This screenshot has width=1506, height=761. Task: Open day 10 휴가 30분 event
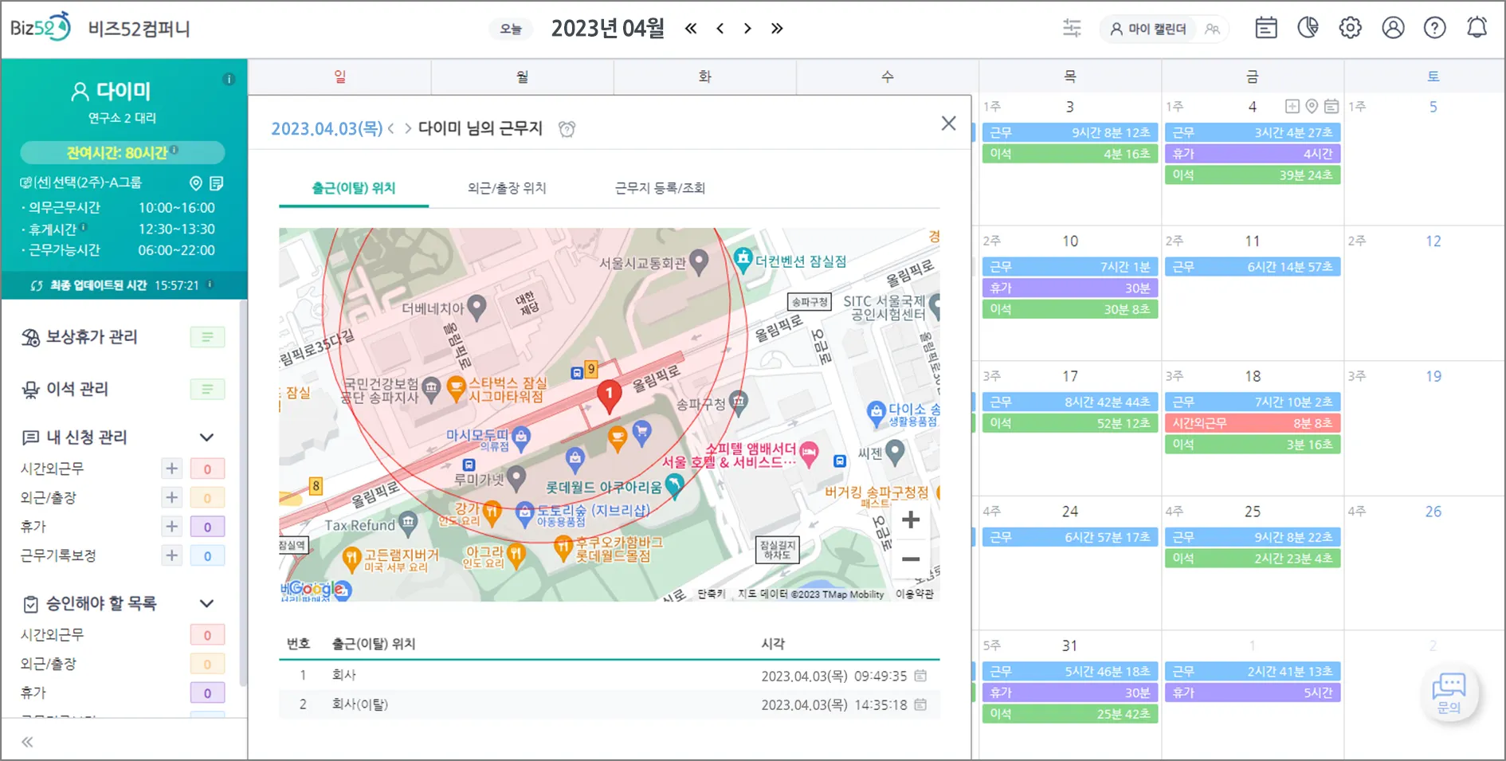1070,288
